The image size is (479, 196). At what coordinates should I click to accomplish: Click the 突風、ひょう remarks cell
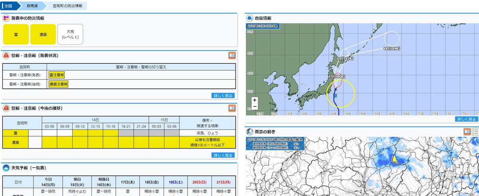pyautogui.click(x=207, y=133)
